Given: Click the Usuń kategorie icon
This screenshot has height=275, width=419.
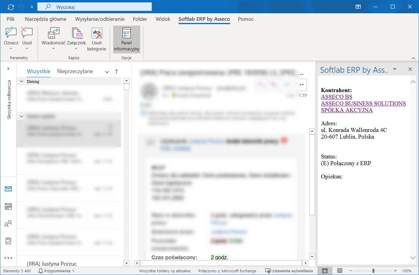Looking at the screenshot, I should click(x=97, y=33).
